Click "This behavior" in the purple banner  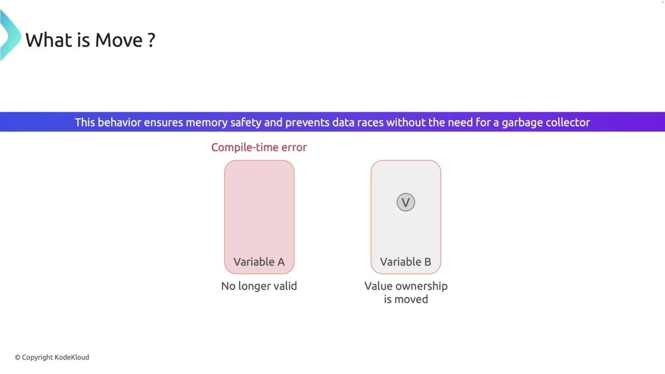coord(108,122)
